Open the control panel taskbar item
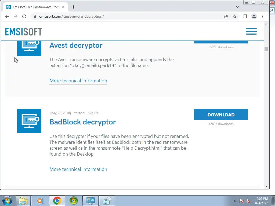The width and height of the screenshot is (275, 206). coord(90,201)
